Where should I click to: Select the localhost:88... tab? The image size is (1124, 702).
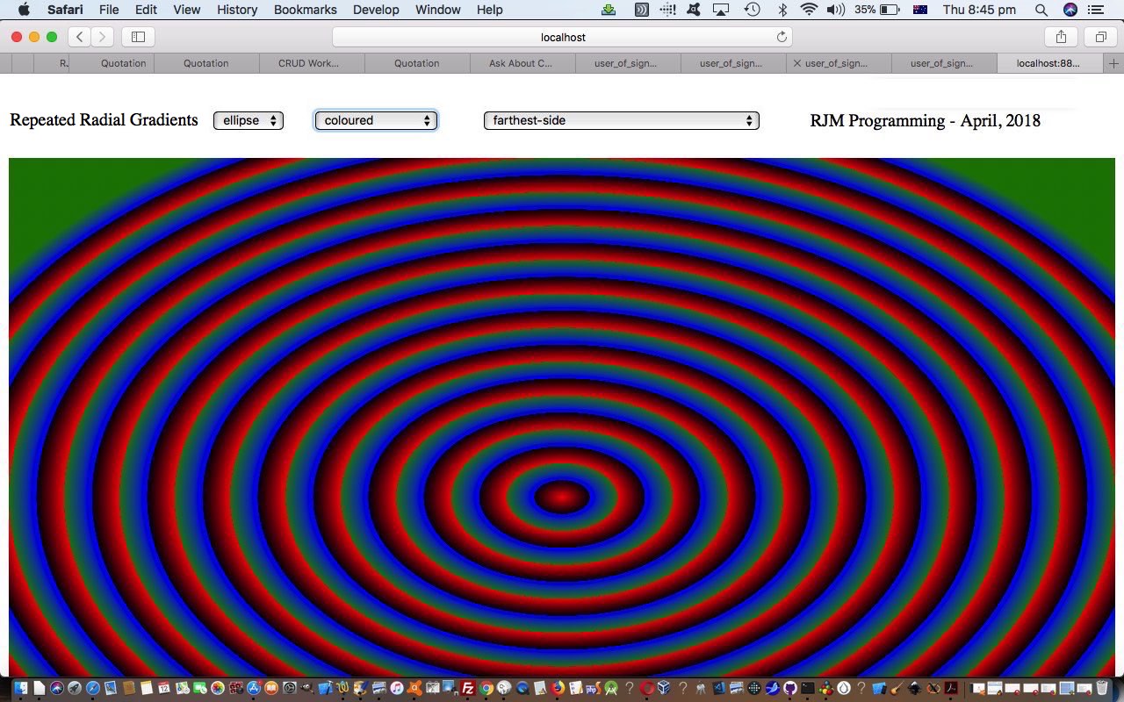(1050, 63)
